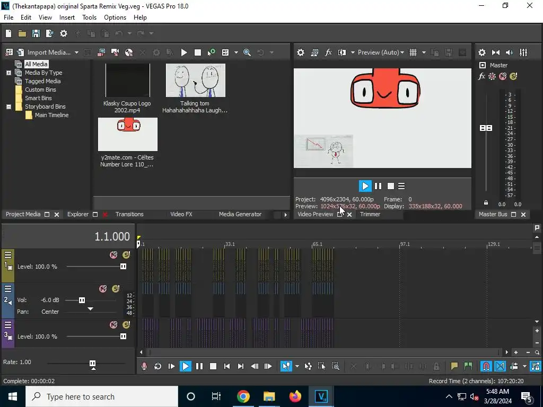The image size is (543, 407).
Task: Toggle the Split Screen View icon
Action: pyautogui.click(x=342, y=52)
